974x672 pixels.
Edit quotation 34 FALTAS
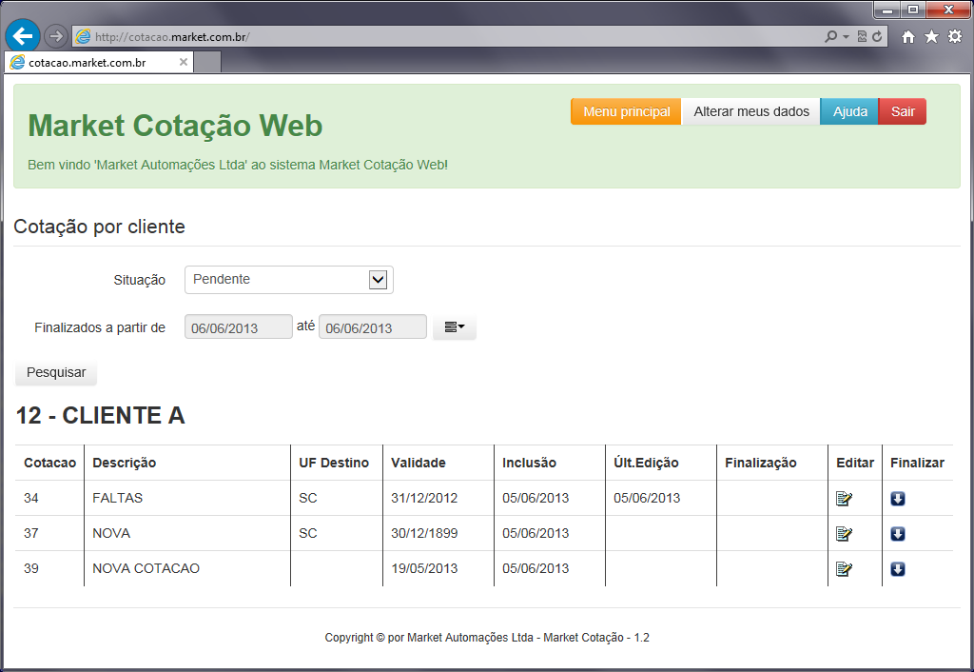point(844,499)
